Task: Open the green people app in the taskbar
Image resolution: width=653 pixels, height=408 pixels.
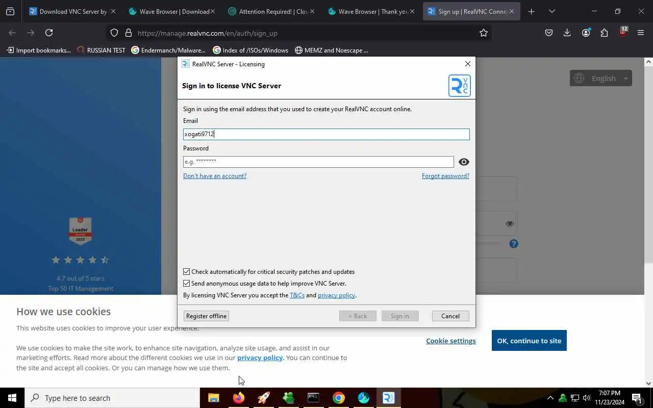Action: (x=289, y=398)
